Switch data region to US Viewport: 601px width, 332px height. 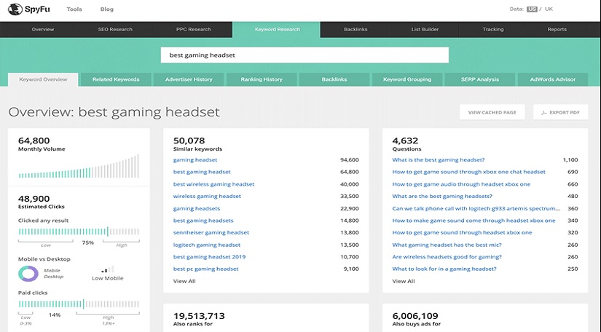(532, 9)
